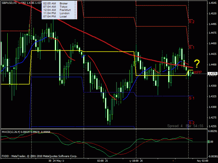
Task: Click the 'R 2' resistance label
Action: click(x=191, y=22)
